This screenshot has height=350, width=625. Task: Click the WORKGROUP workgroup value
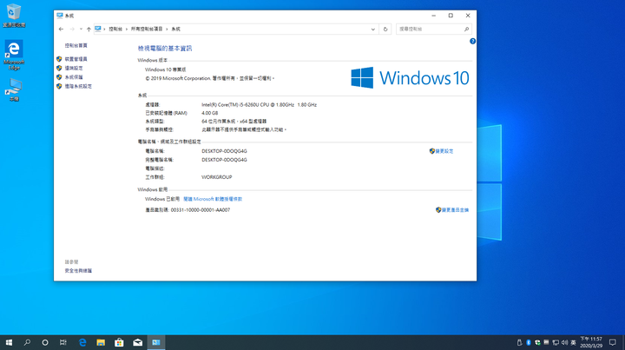(216, 177)
